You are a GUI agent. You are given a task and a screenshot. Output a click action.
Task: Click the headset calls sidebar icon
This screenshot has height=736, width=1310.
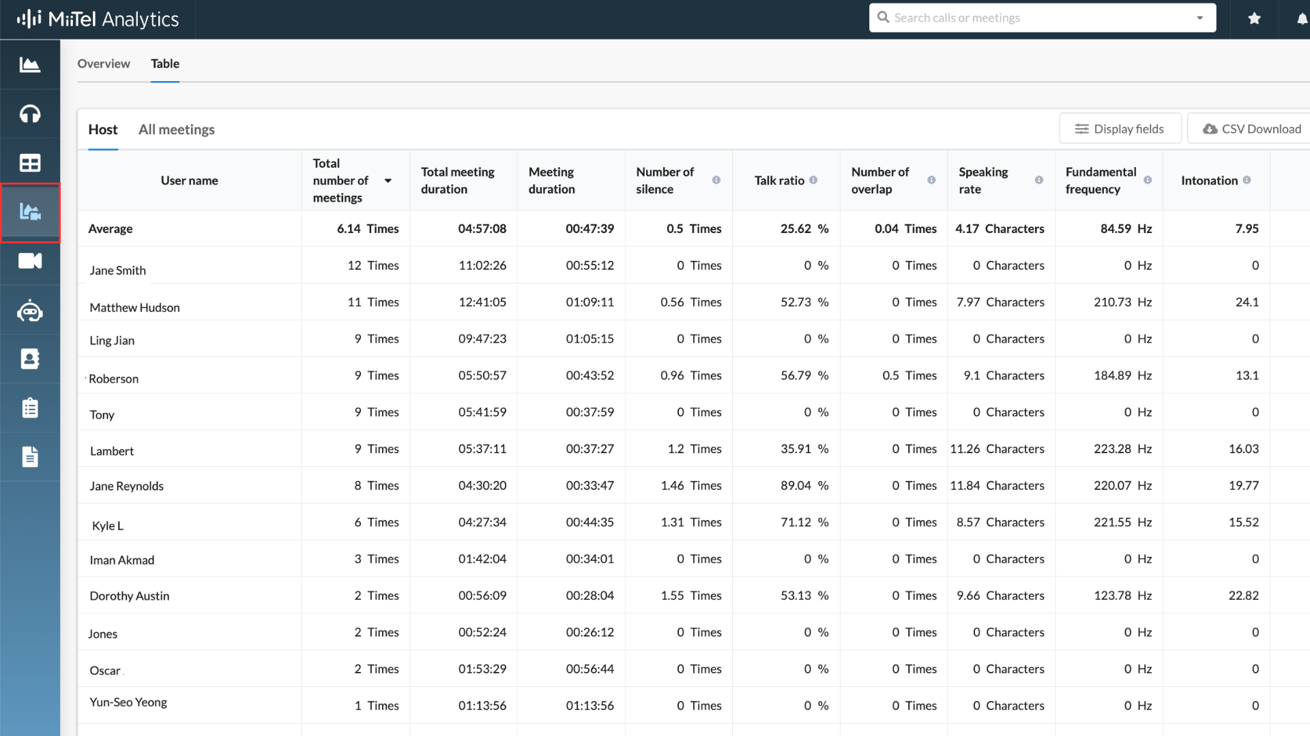click(30, 114)
